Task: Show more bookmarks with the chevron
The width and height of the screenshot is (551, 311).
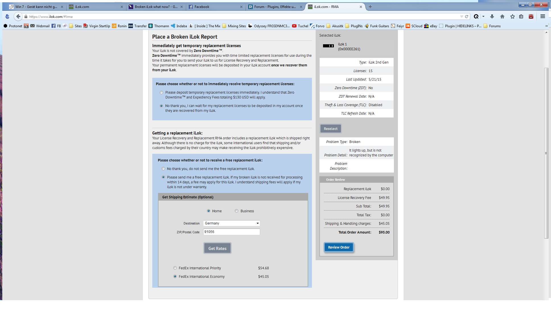Action: 546,26
